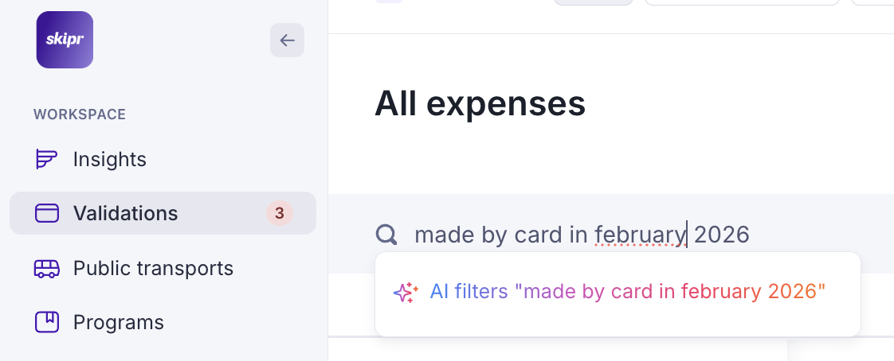
Task: Click the search magnifier icon
Action: coord(386,235)
